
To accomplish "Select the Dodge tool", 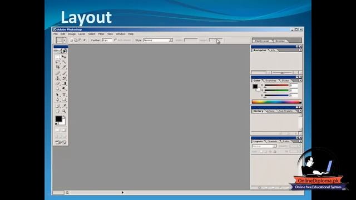I will coord(64,89).
